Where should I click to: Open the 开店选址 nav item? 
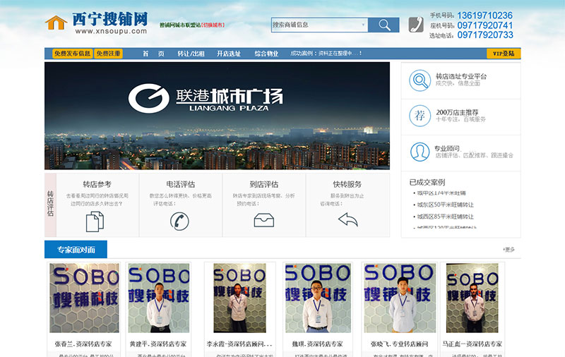pos(228,54)
